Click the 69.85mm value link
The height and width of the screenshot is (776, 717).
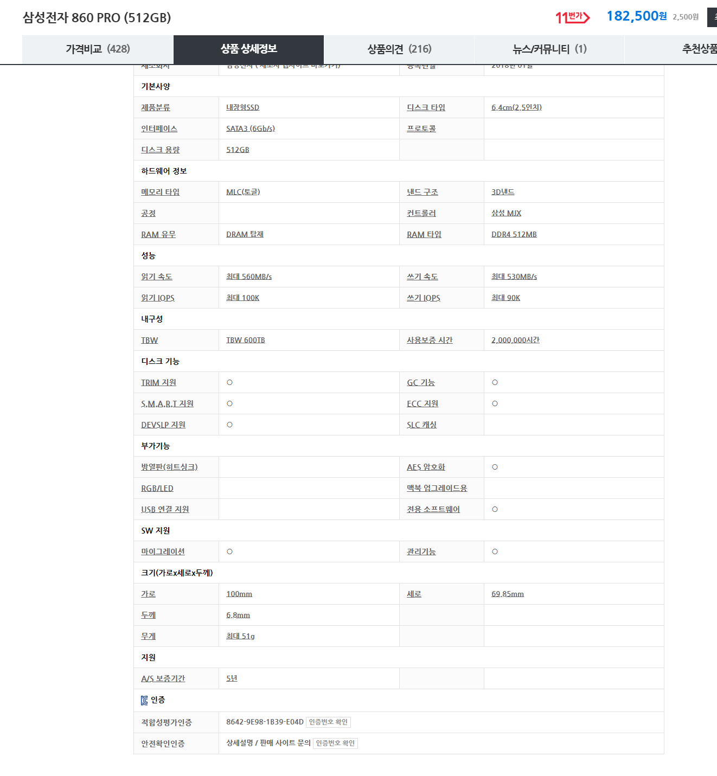508,594
